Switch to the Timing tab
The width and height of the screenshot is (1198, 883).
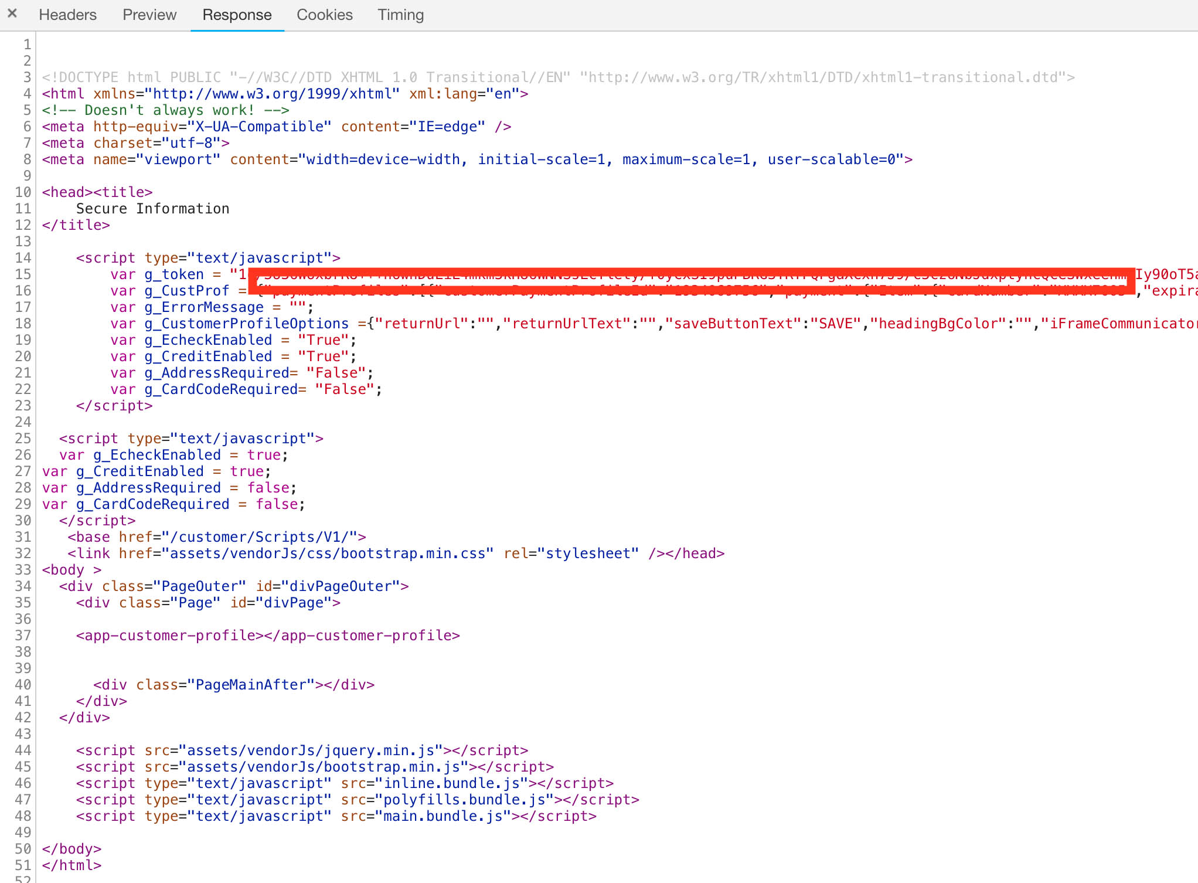point(400,15)
